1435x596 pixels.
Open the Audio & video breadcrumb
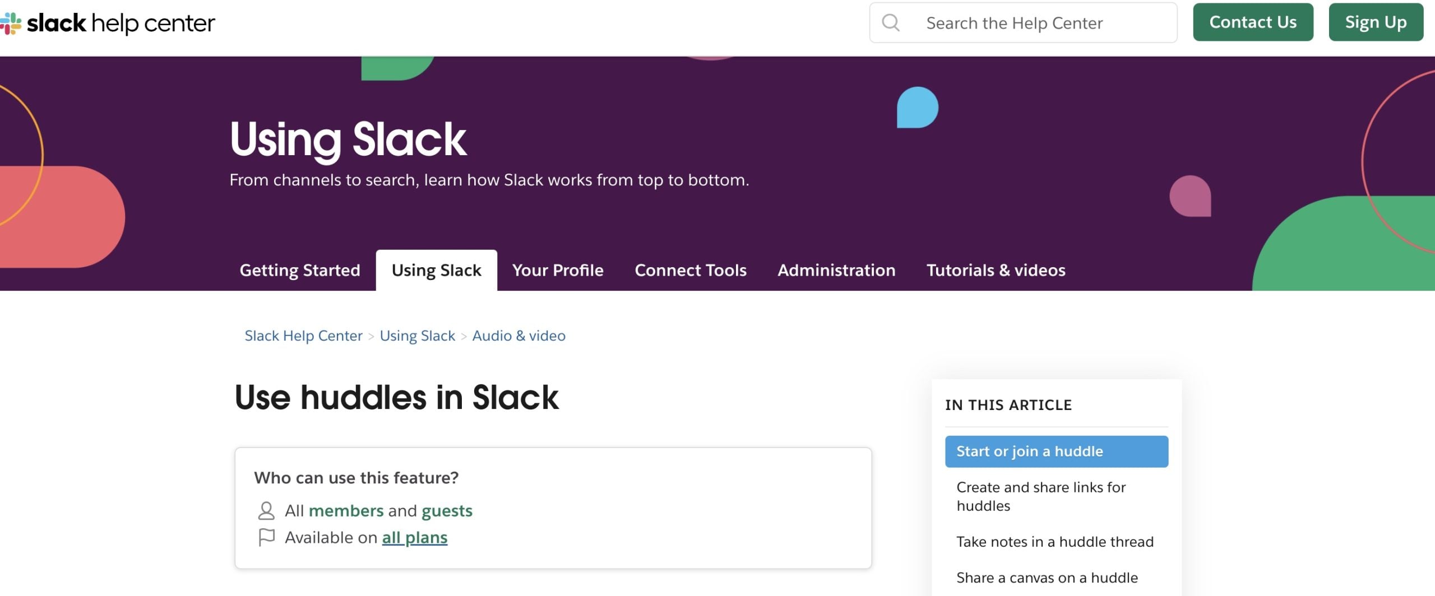pos(519,336)
